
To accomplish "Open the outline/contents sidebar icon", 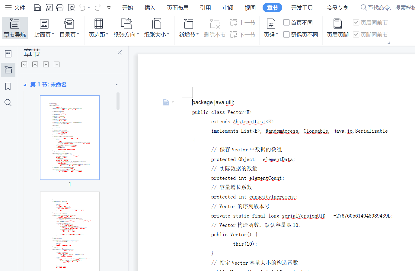I will pos(8,54).
